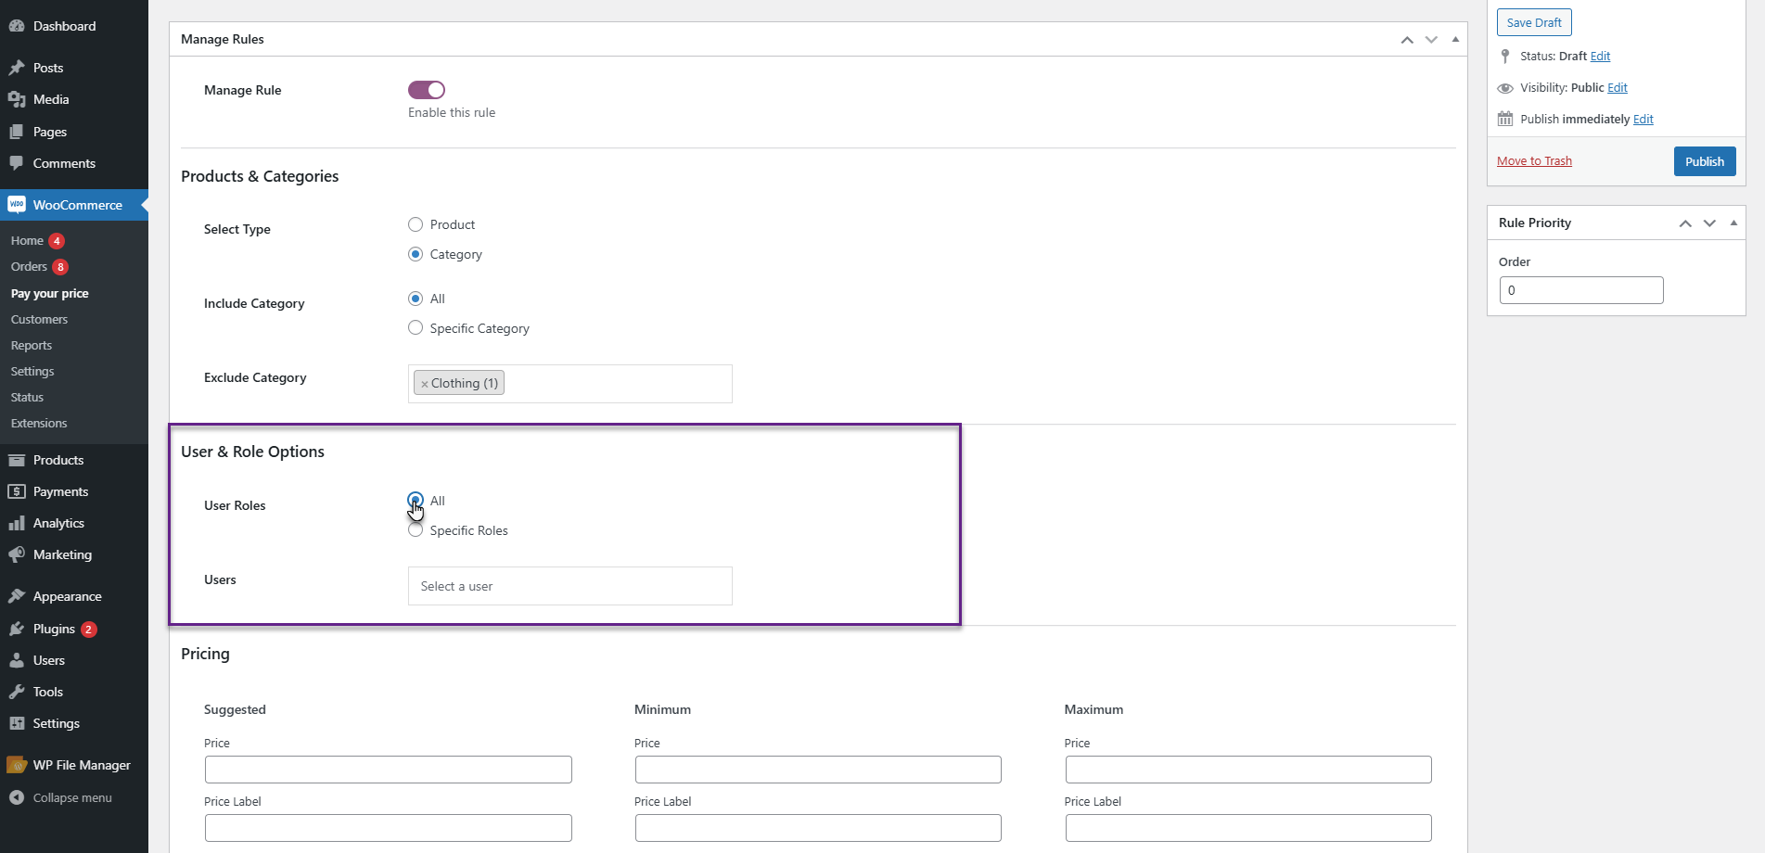The image size is (1765, 853).
Task: Edit the Publish immediately schedule link
Action: [x=1643, y=120]
